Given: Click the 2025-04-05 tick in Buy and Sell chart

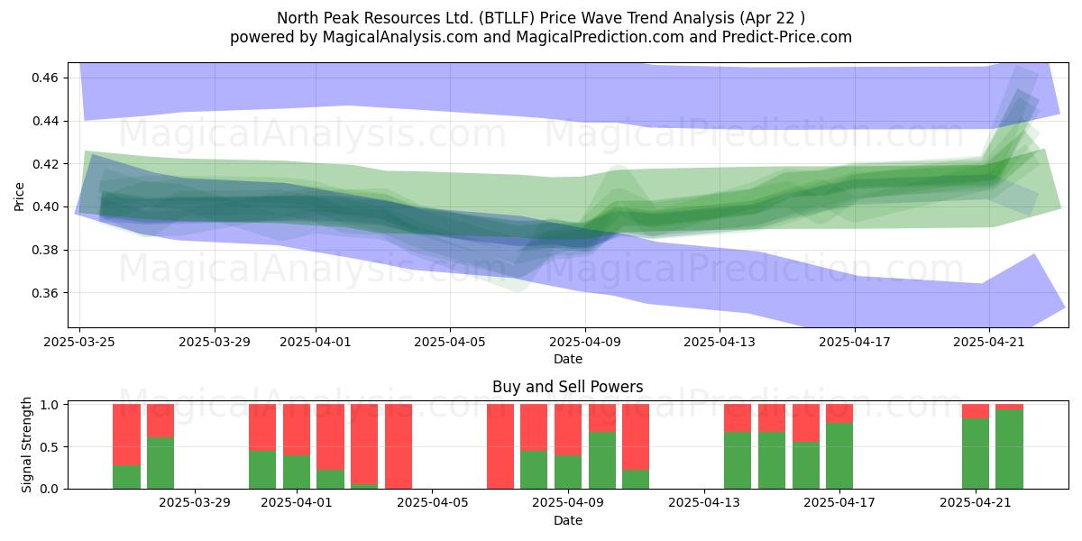Looking at the screenshot, I should tap(433, 503).
